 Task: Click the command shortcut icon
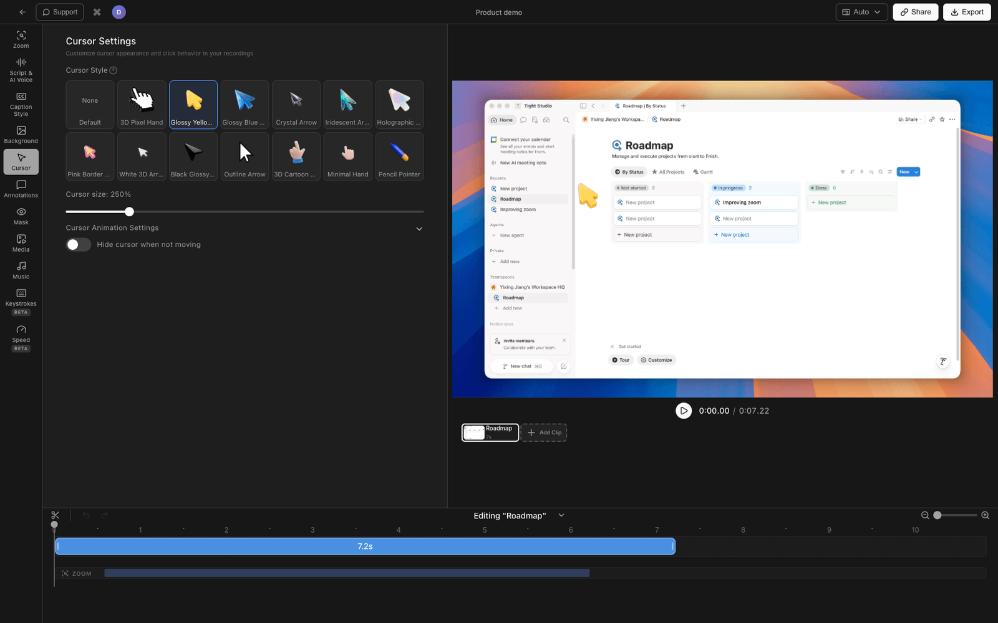pos(97,12)
